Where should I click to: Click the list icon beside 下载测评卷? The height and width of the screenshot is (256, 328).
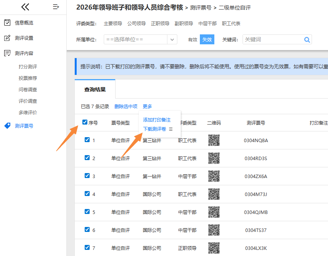[171, 129]
